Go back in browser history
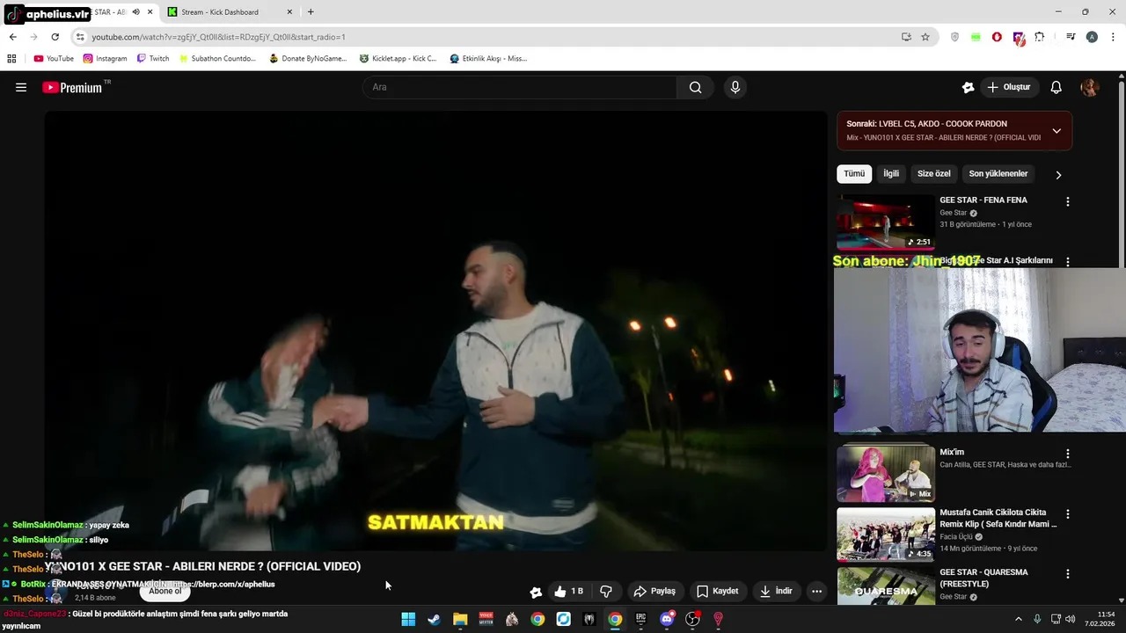Viewport: 1126px width, 633px height. [x=12, y=37]
